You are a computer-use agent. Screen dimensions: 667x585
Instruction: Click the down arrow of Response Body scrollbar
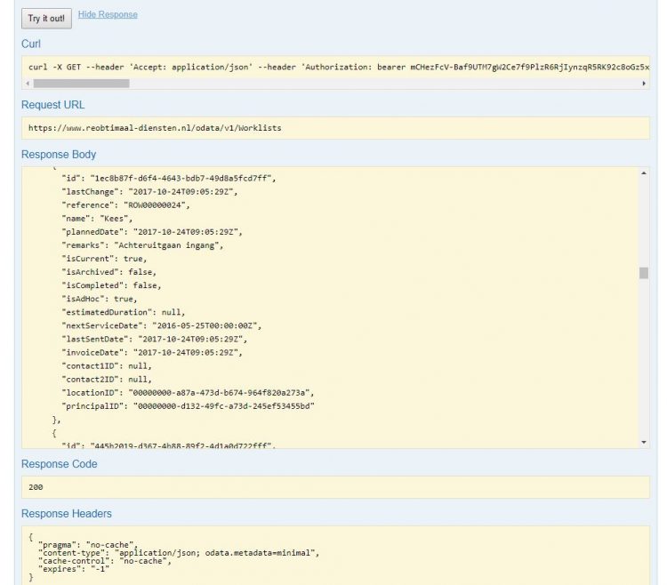(644, 442)
